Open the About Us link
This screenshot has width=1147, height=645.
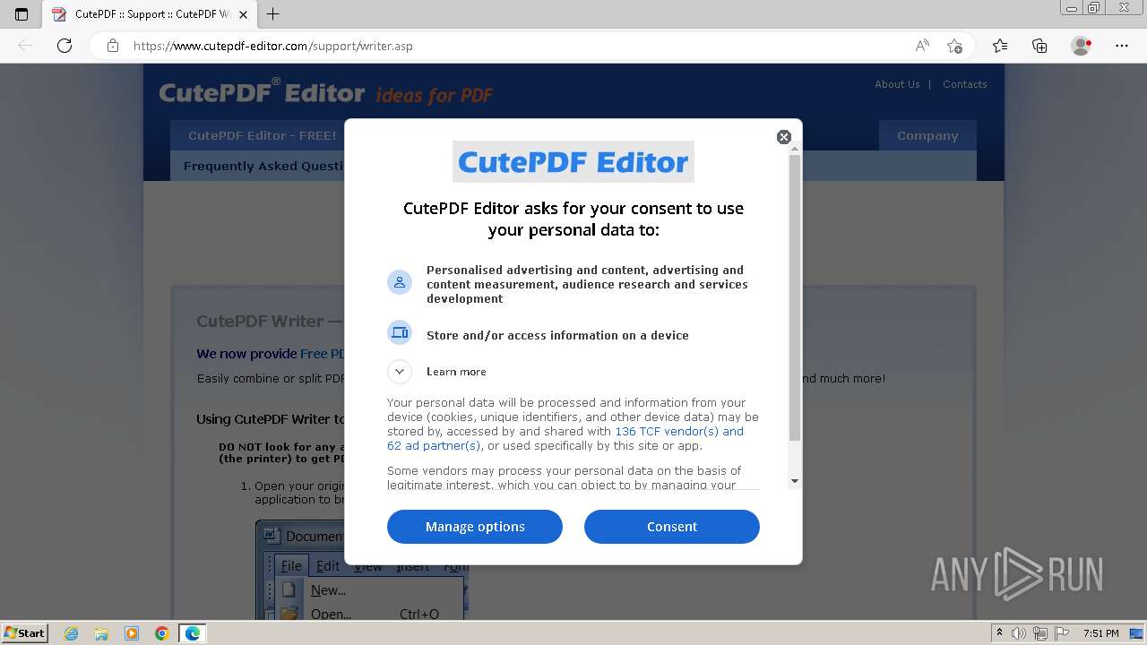(897, 84)
